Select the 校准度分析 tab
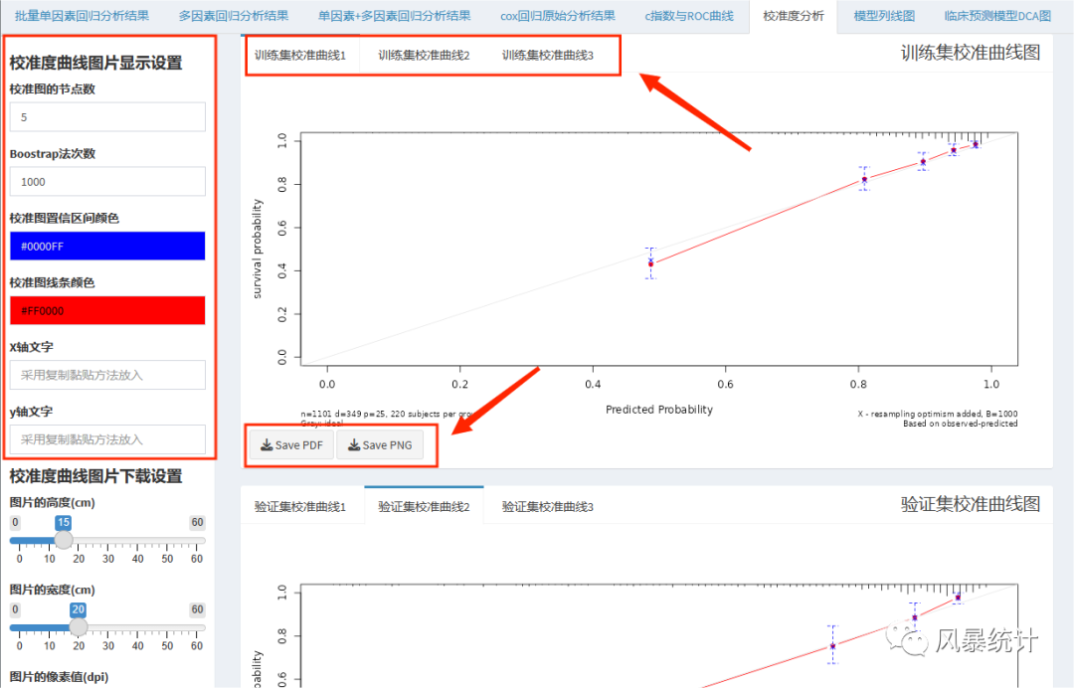 794,16
